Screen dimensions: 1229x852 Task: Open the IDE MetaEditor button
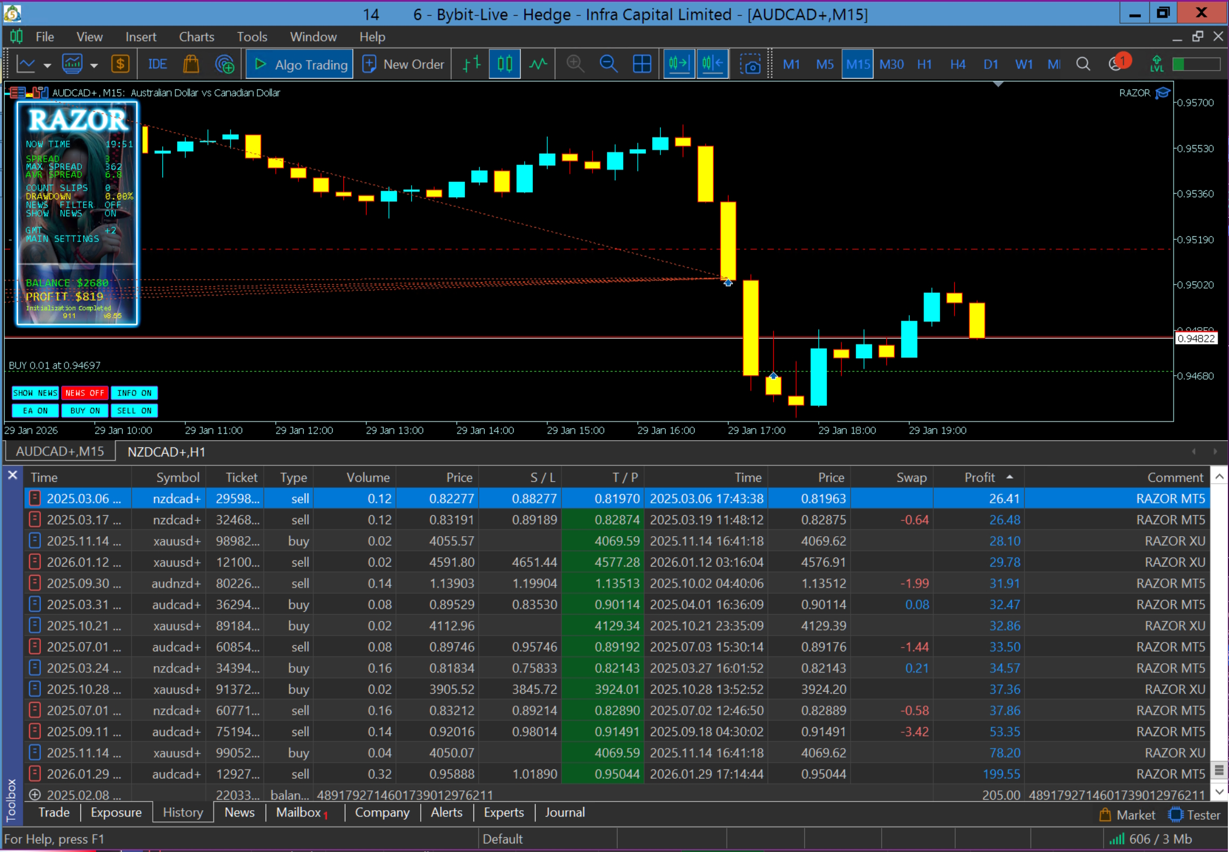click(157, 64)
